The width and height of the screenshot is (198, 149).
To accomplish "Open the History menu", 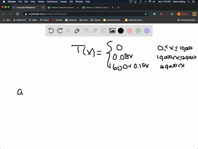I will pyautogui.click(x=41, y=2).
